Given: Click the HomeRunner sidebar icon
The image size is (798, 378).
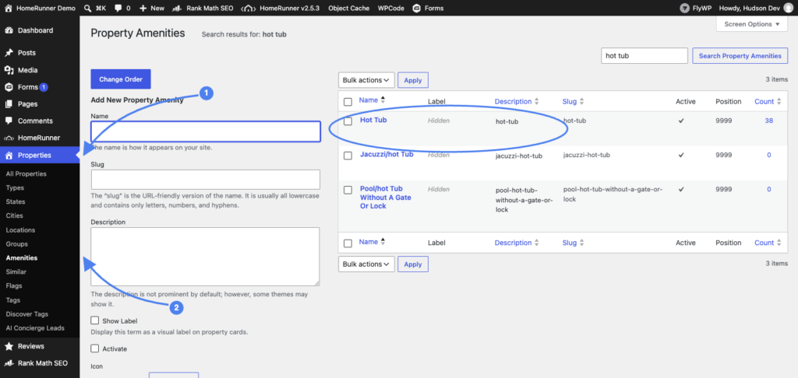Looking at the screenshot, I should click(x=9, y=138).
